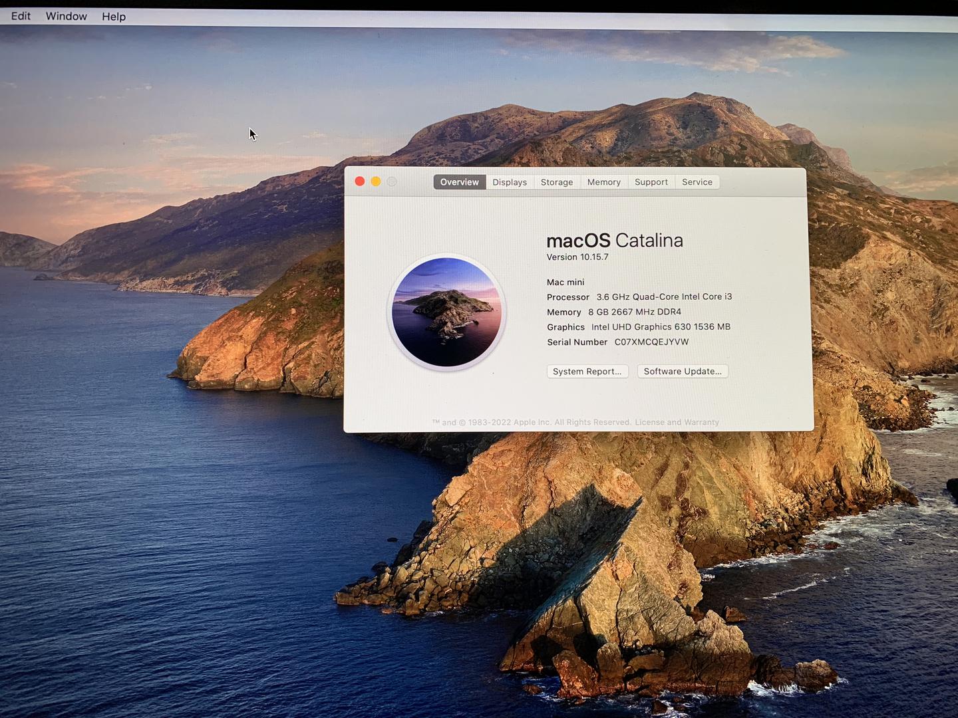Switch to the Memory tab

coord(604,182)
